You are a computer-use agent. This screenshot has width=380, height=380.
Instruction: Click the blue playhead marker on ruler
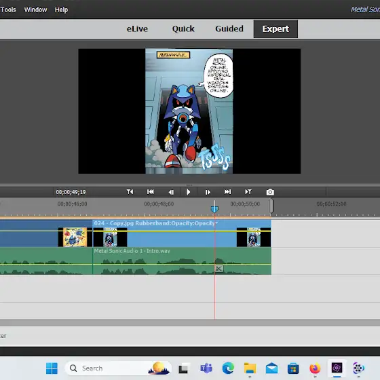click(x=214, y=209)
